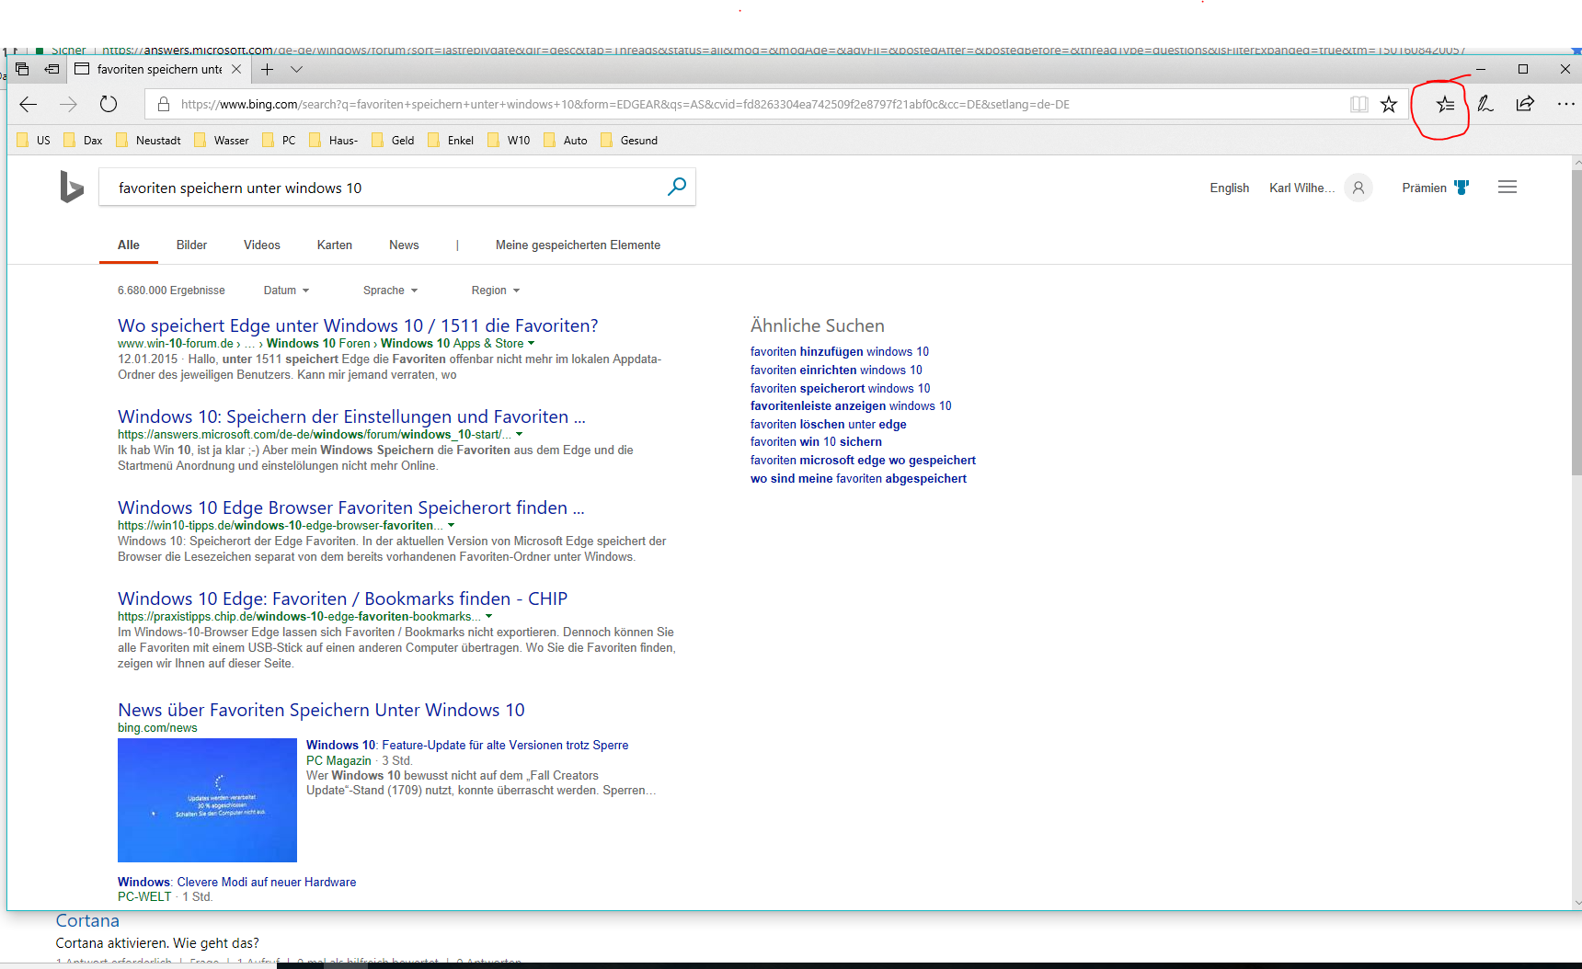
Task: Click the Bing search text field
Action: click(x=386, y=188)
